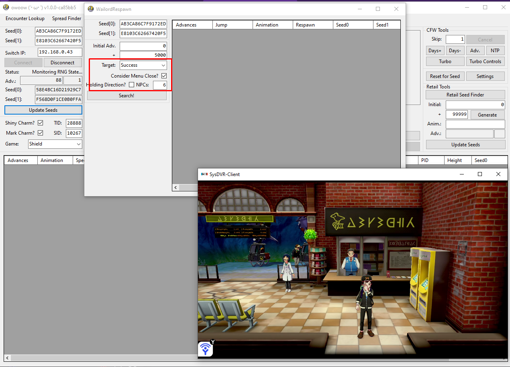Open the Spread Finder menu
The width and height of the screenshot is (510, 367).
(x=67, y=18)
